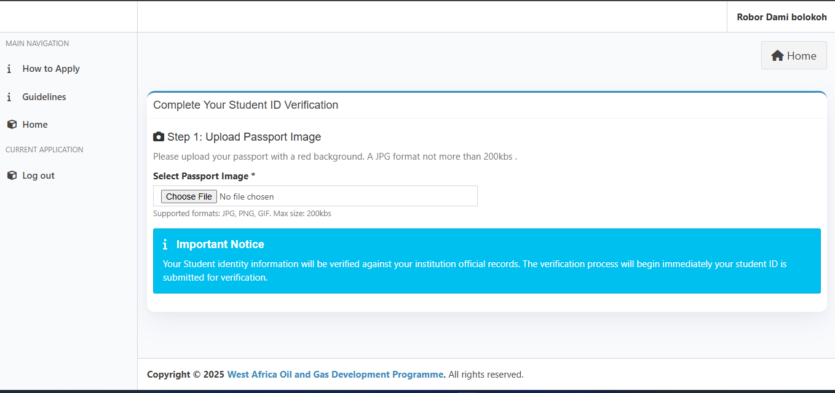Click the Important Notice heading

coord(220,244)
